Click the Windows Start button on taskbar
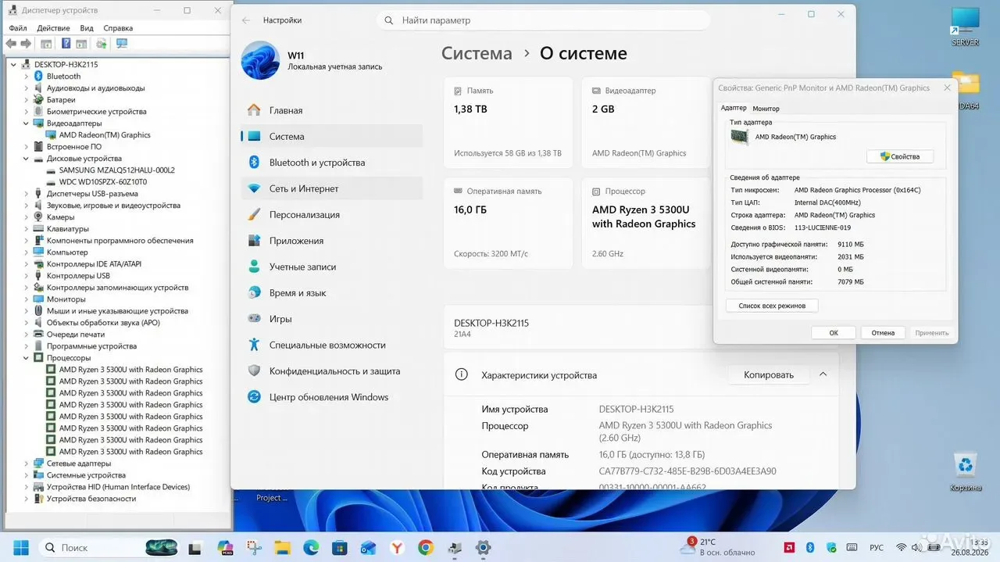The image size is (1000, 562). click(20, 547)
